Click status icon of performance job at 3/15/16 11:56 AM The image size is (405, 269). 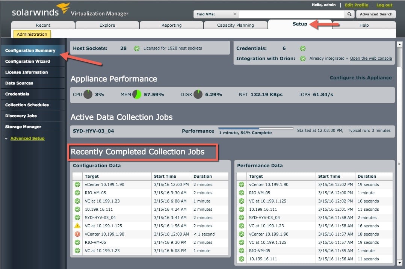242,259
